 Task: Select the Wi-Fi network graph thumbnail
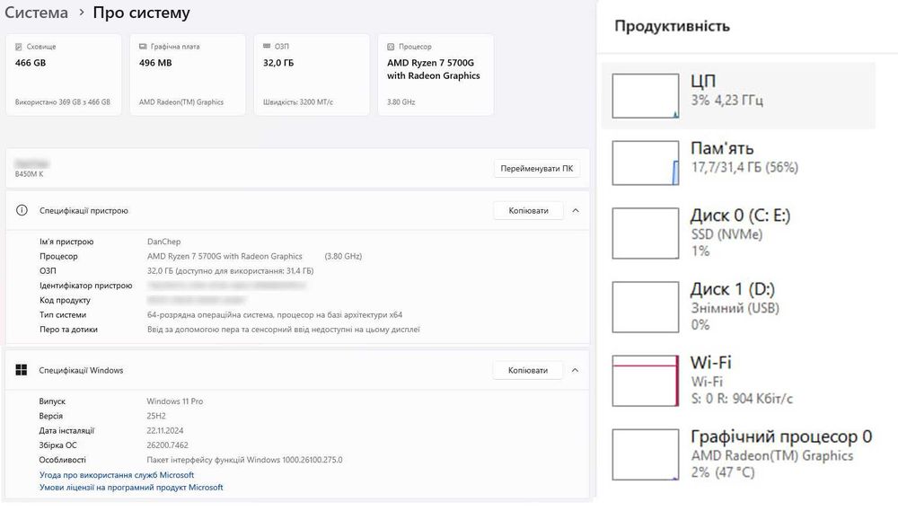646,380
